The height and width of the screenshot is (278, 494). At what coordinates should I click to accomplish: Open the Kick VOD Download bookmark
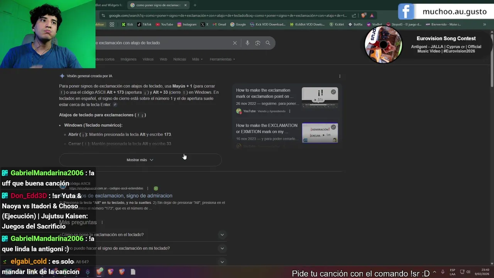tap(267, 24)
